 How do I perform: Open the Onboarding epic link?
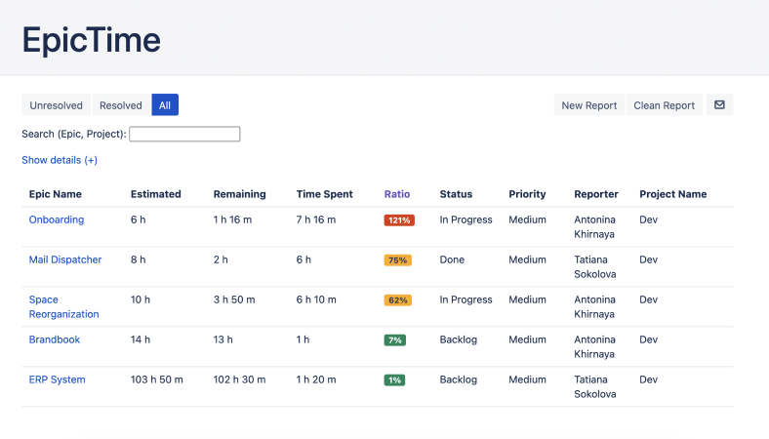tap(57, 219)
